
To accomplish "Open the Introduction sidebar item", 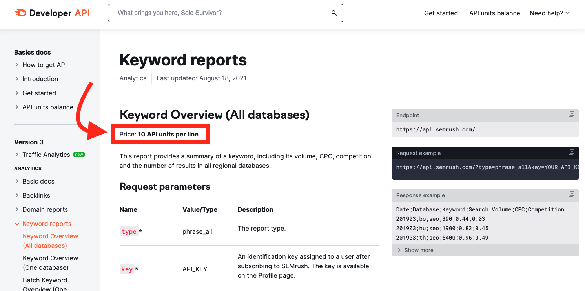I will tap(40, 79).
